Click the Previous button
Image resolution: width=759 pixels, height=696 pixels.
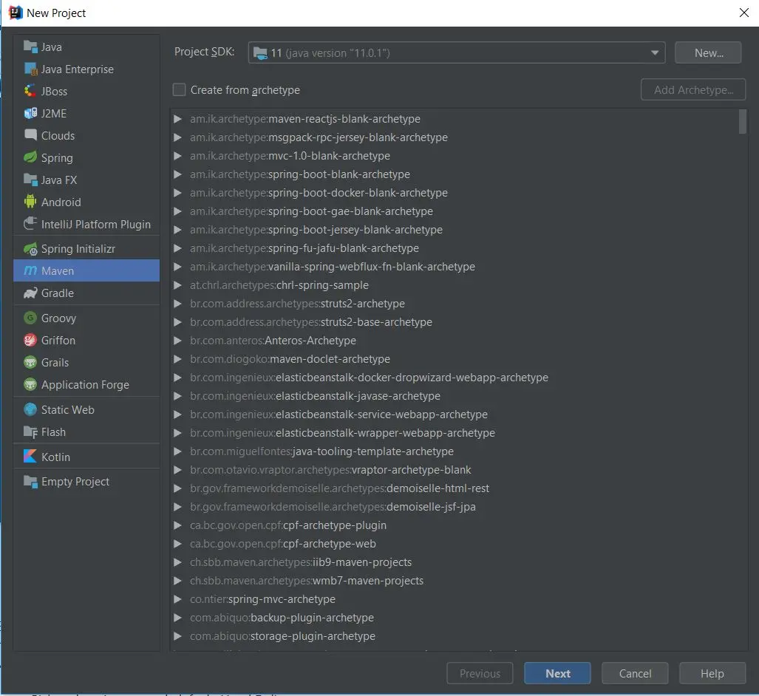point(480,673)
